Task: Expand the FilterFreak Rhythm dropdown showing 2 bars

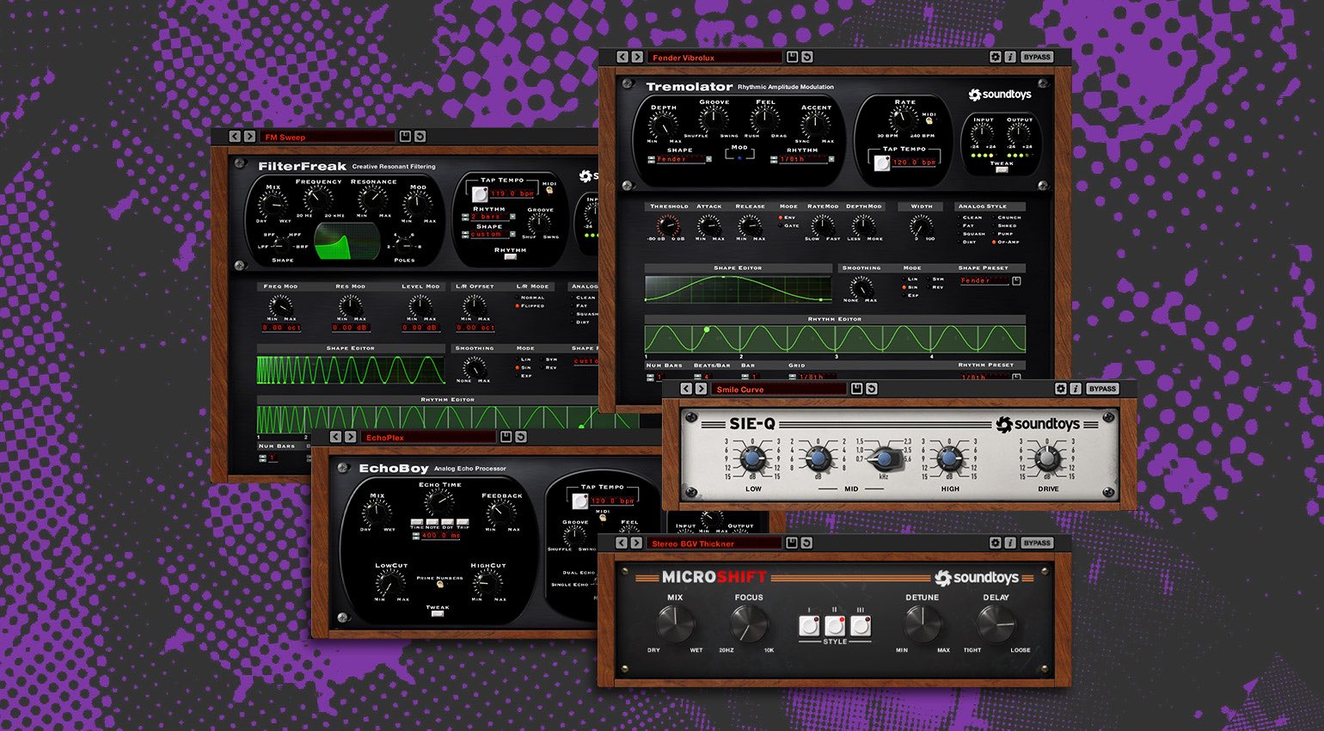Action: coord(513,217)
